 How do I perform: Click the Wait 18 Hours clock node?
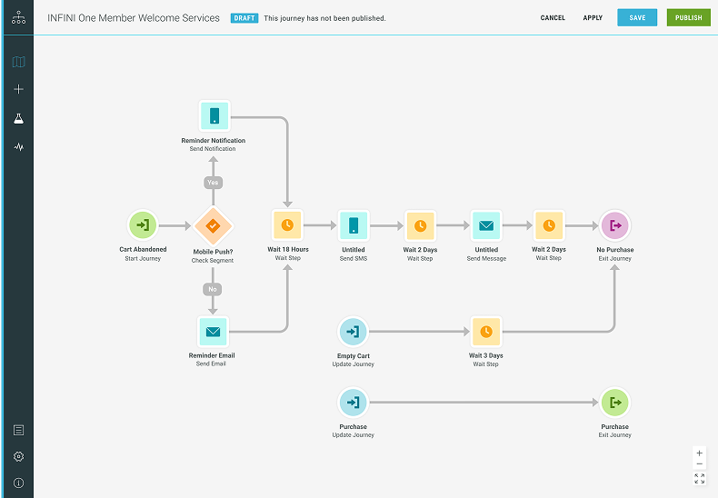pos(287,224)
